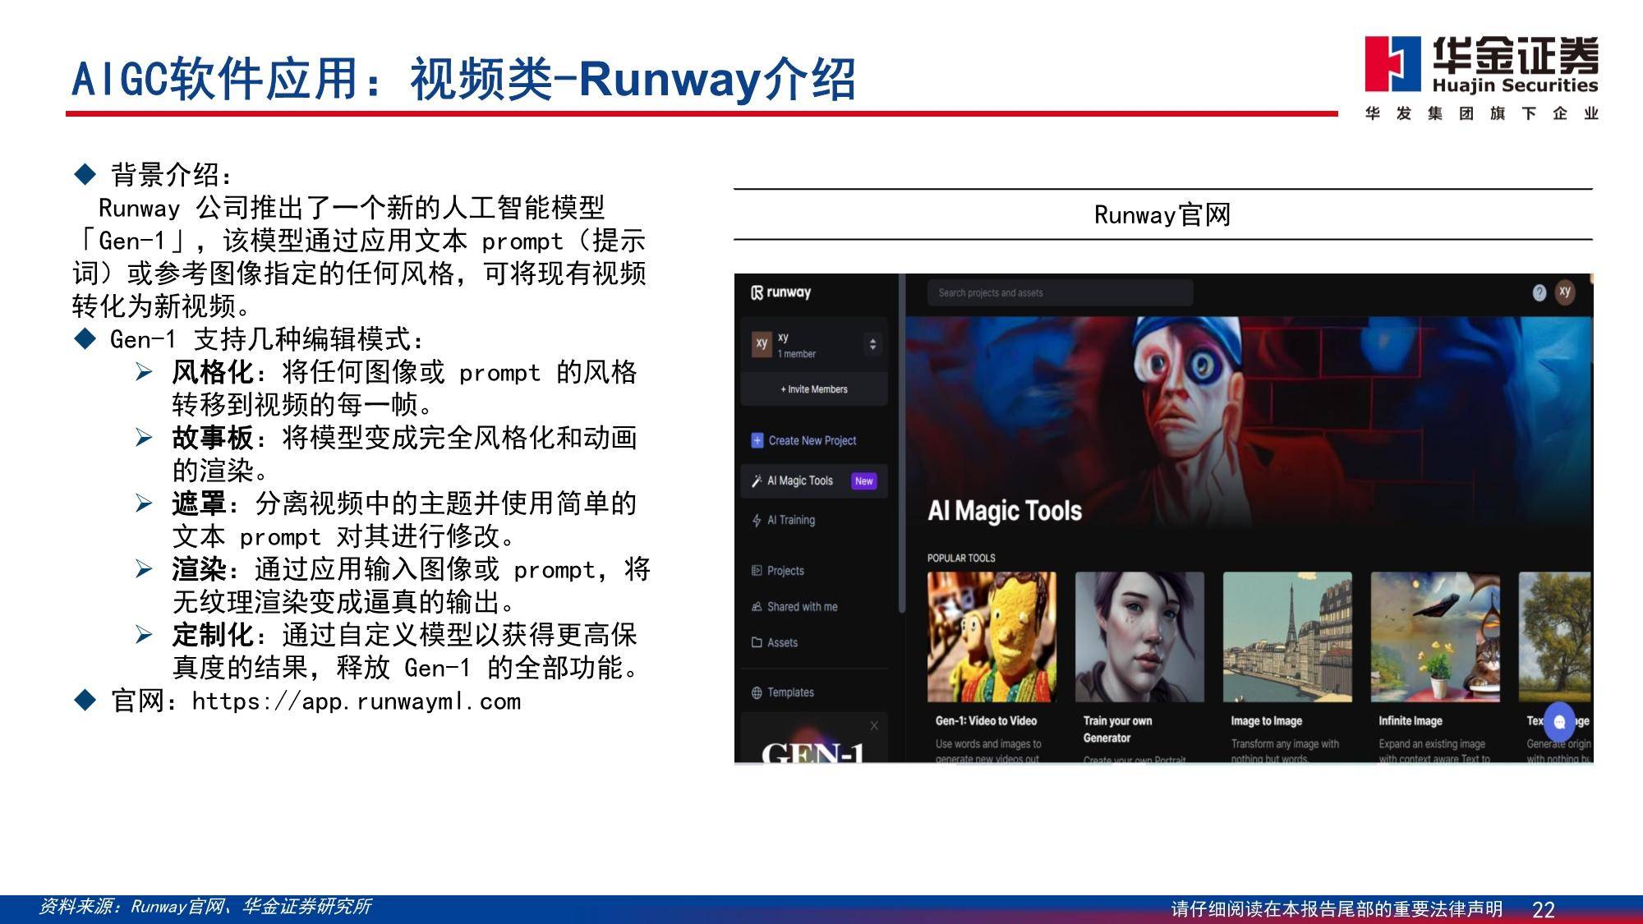Click the New badge beside AI Magic Tools
This screenshot has width=1643, height=924.
tap(863, 481)
